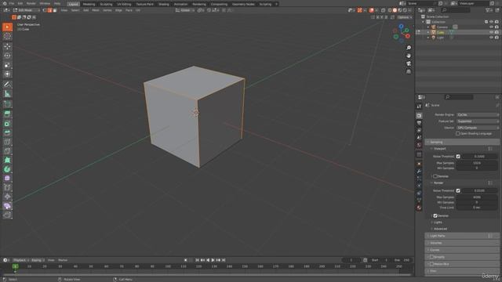Viewport: 502px width, 282px height.
Task: Open the Render menu
Action: click(x=31, y=3)
